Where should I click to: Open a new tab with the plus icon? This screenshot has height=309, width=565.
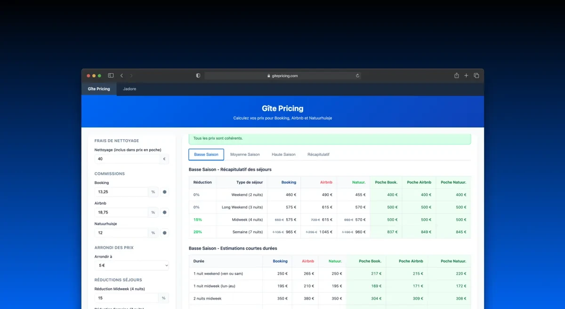point(466,75)
